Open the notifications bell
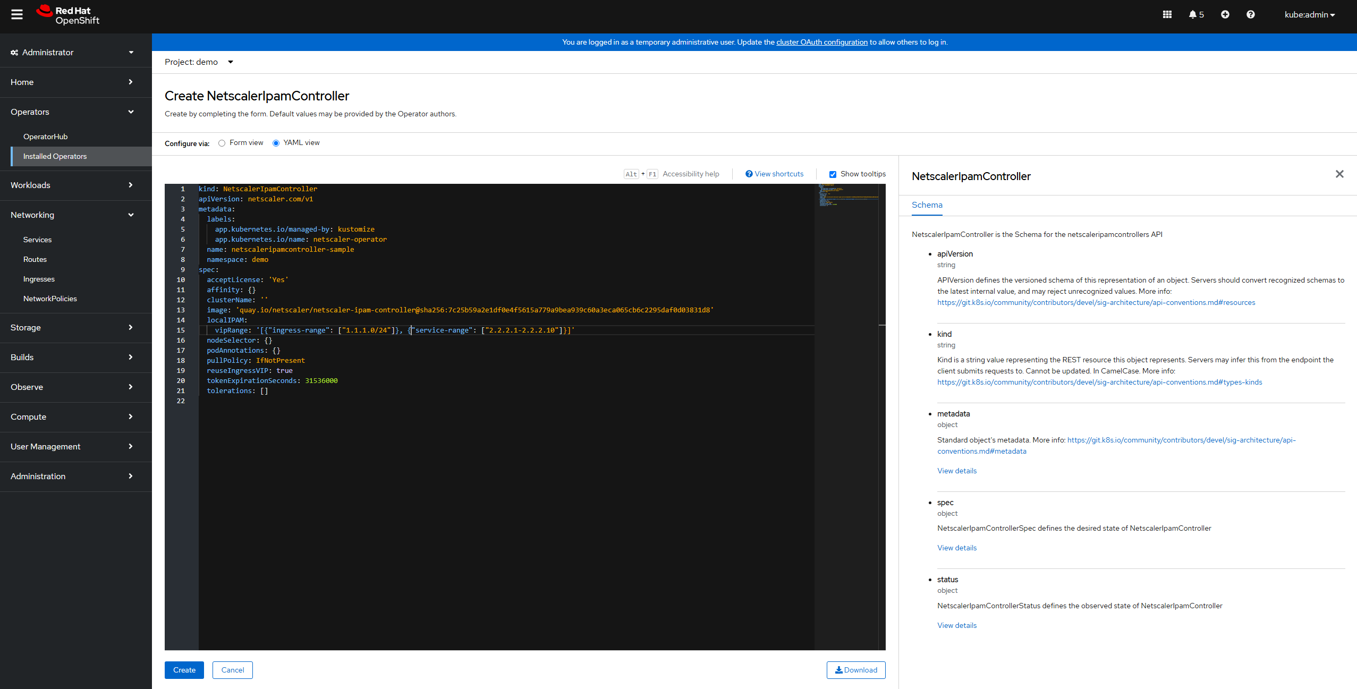Image resolution: width=1357 pixels, height=689 pixels. [1196, 15]
